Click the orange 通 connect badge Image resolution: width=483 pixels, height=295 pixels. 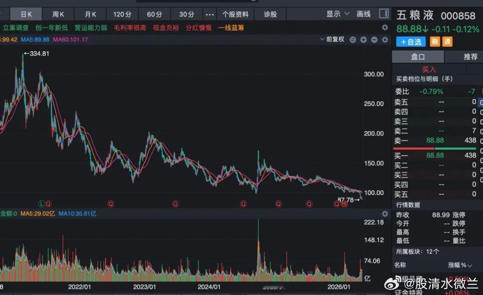[x=447, y=41]
